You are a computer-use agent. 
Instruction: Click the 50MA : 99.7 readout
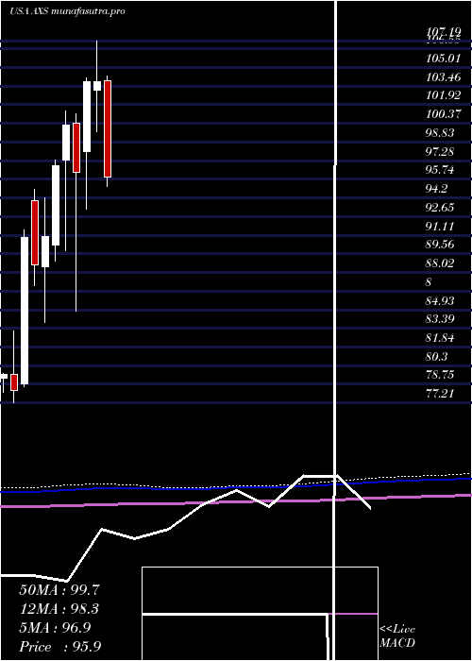(59, 590)
